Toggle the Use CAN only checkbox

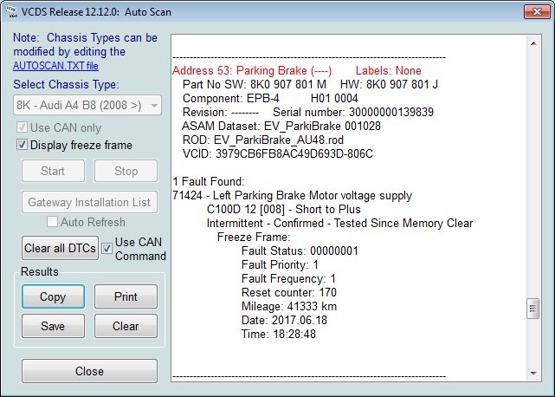pyautogui.click(x=22, y=127)
